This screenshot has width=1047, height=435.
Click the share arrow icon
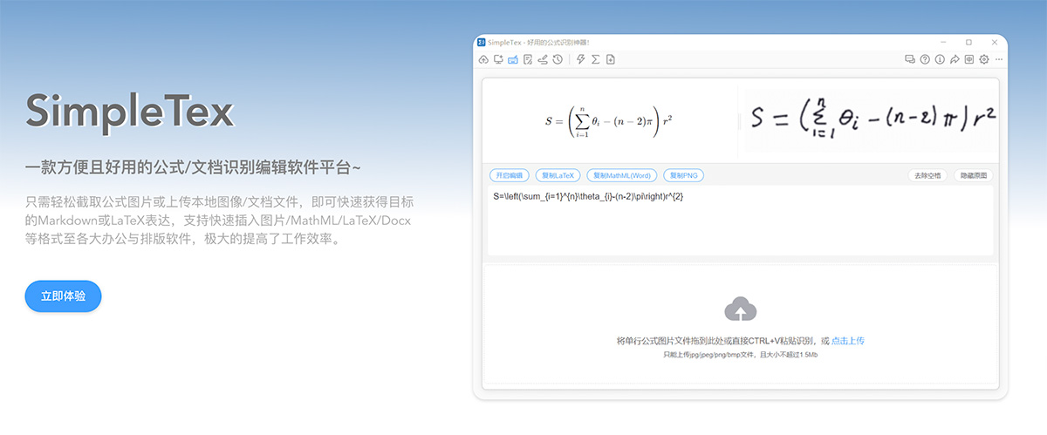pos(955,59)
